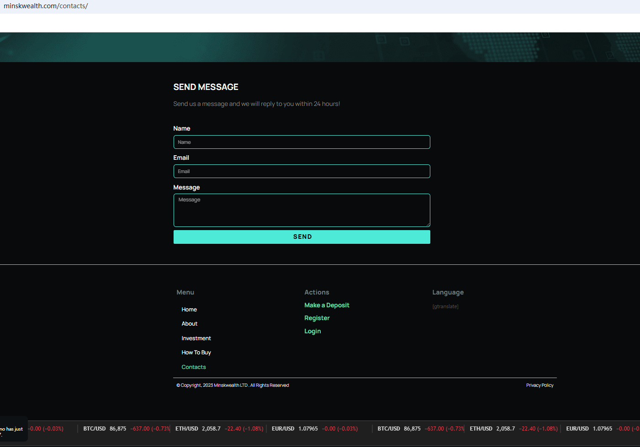This screenshot has height=447, width=640.
Task: Open the Make a Deposit link
Action: pyautogui.click(x=327, y=305)
